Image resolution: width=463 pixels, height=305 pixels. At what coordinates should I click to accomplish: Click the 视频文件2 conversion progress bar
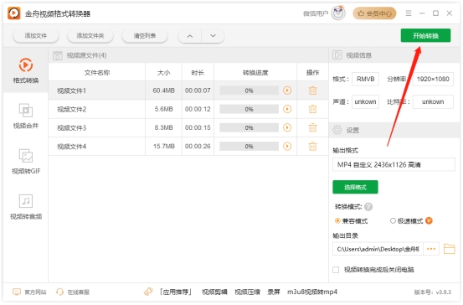(249, 109)
